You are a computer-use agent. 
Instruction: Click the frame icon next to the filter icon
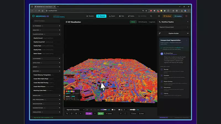(x=95, y=110)
